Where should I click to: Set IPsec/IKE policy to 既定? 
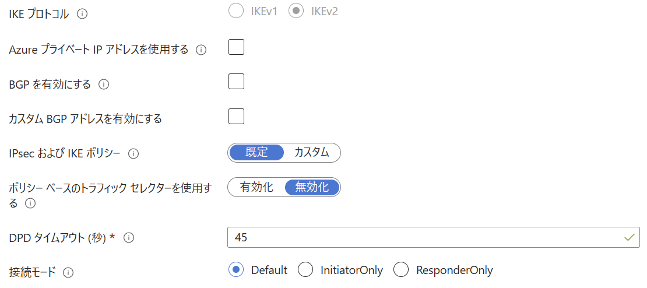coord(256,153)
